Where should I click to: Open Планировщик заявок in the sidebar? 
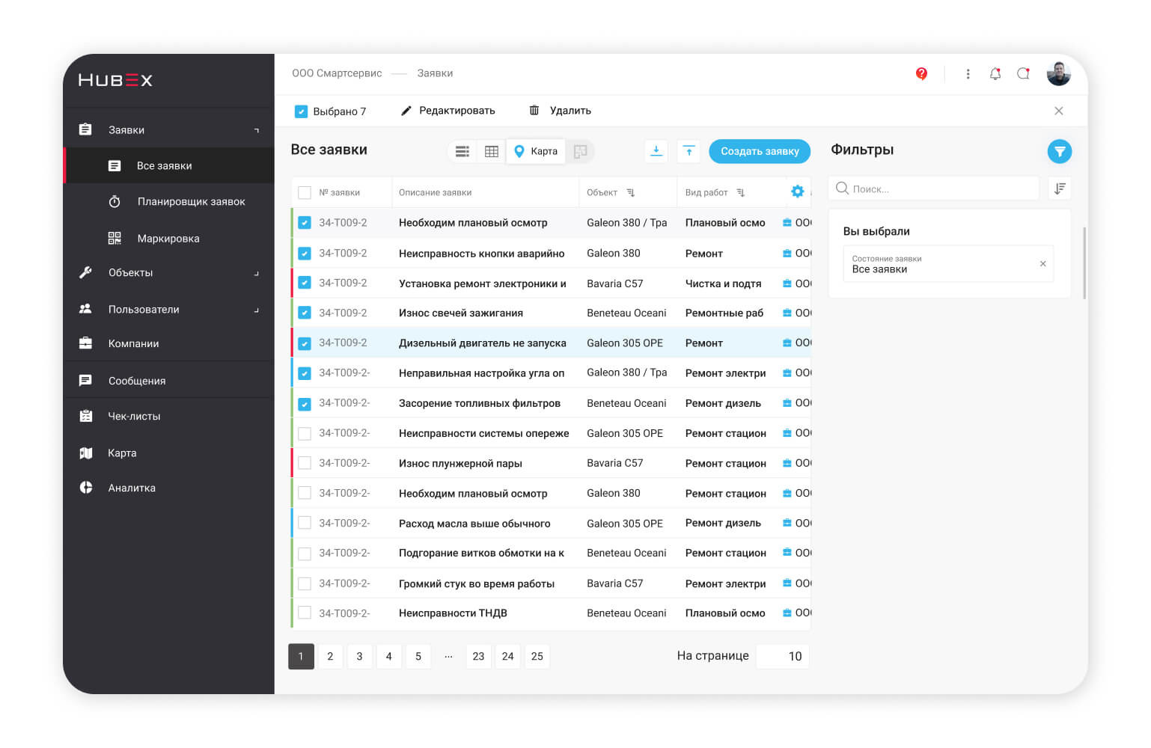(191, 202)
